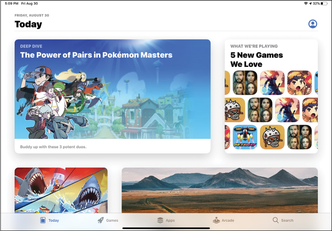Tap the Arcade joystick icon

216,220
